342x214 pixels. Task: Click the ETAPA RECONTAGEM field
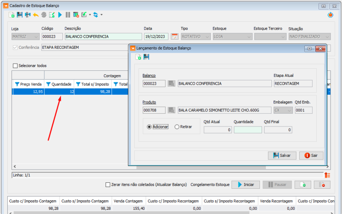(85, 47)
